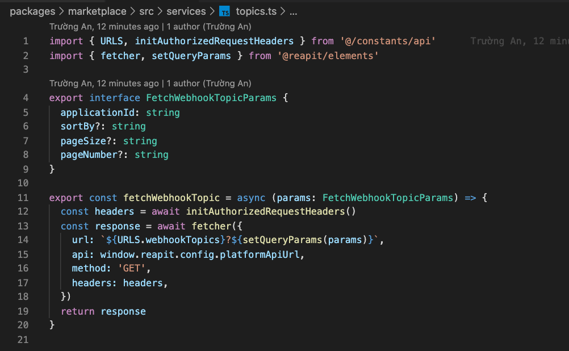The image size is (569, 351).
Task: Click 'FetchWebhookTopicParams' interface name
Action: click(211, 98)
